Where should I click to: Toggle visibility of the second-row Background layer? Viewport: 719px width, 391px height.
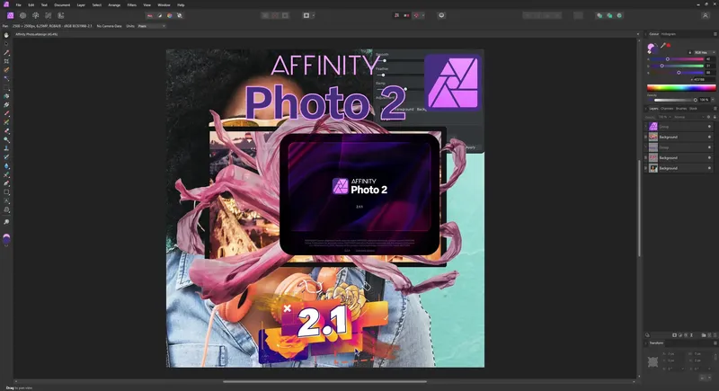(709, 137)
